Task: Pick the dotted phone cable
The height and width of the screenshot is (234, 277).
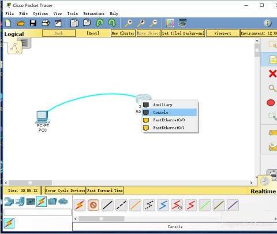Action: pos(149,205)
